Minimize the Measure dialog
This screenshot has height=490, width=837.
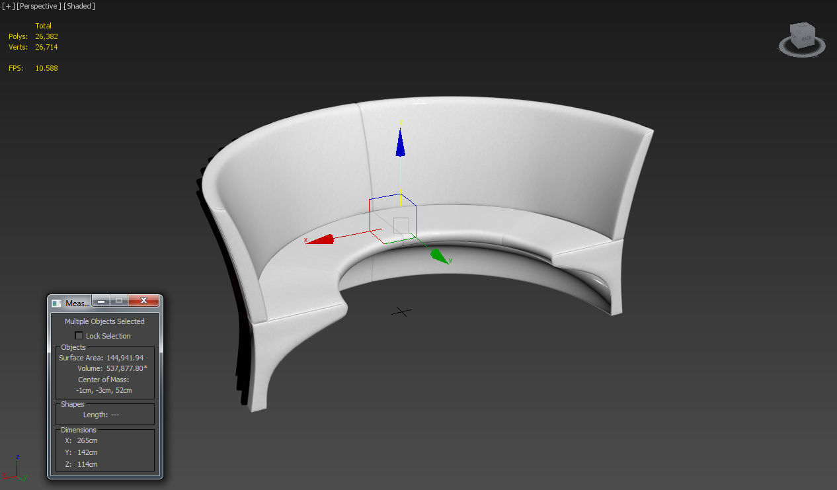tap(101, 301)
